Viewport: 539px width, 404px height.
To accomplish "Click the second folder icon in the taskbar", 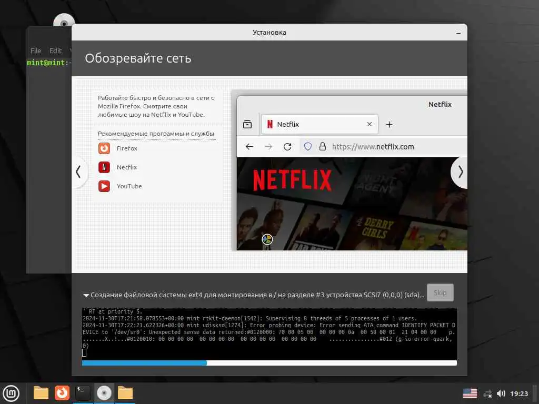I will tap(125, 393).
